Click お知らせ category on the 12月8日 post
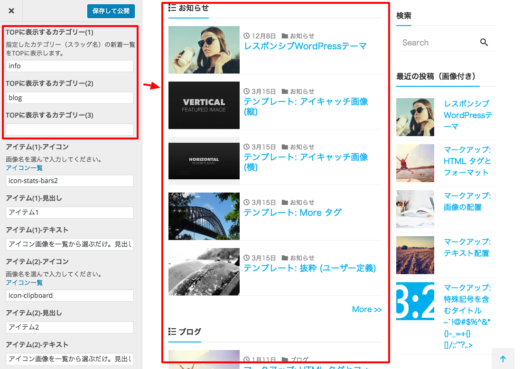Screen dimensions: 522x369 coord(302,36)
